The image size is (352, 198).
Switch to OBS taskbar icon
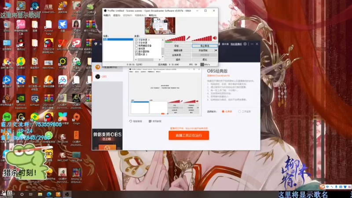point(67,194)
